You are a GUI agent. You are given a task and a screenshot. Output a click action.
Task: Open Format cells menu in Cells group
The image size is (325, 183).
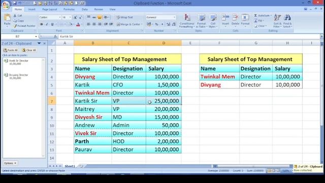(245, 20)
